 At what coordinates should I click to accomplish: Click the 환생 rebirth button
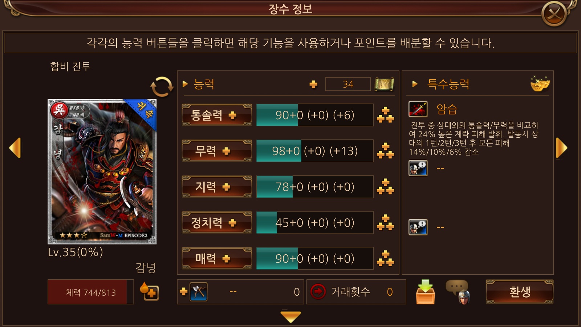click(x=520, y=292)
